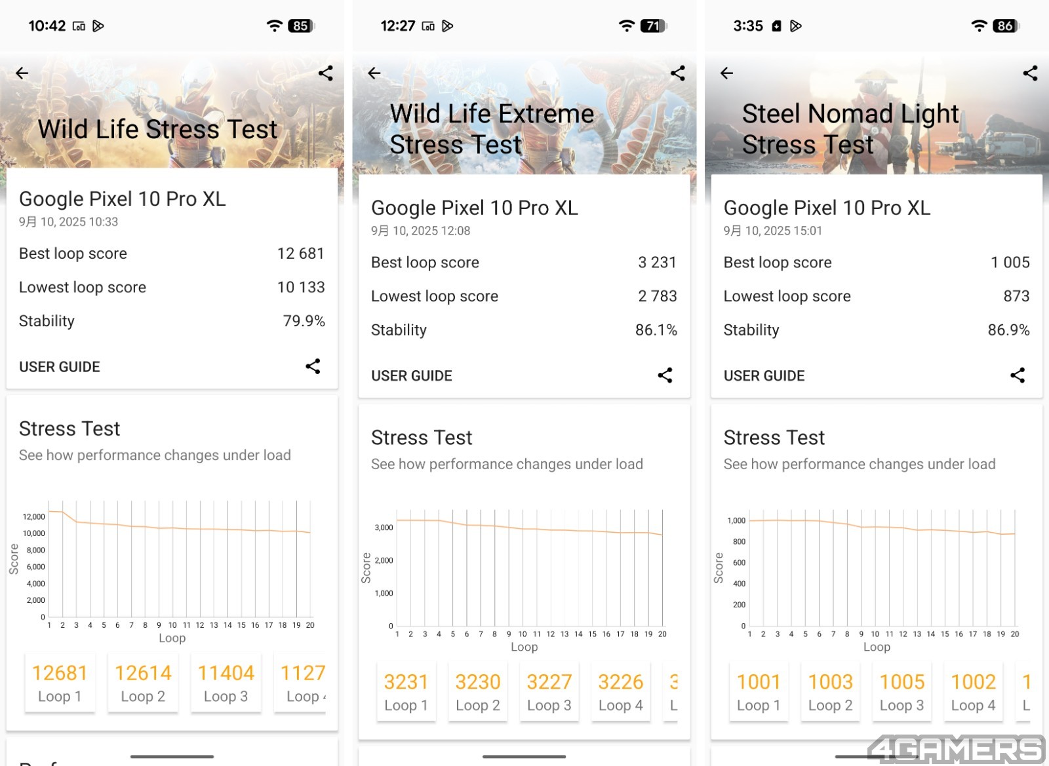Tap back arrow on Steel Nomad Light screen

click(726, 73)
